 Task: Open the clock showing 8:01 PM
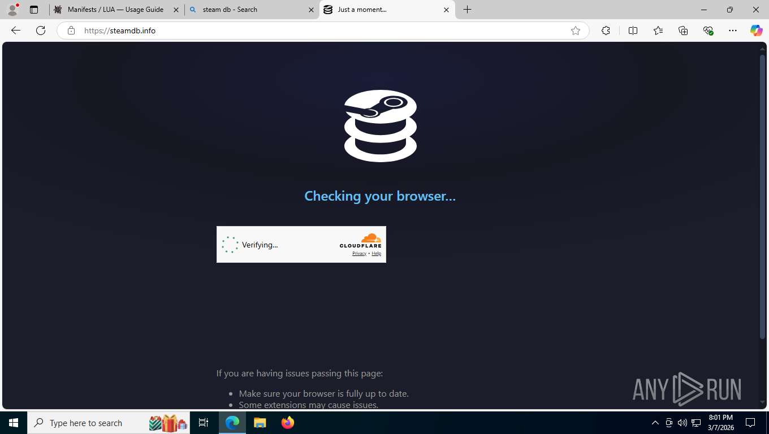click(x=720, y=423)
